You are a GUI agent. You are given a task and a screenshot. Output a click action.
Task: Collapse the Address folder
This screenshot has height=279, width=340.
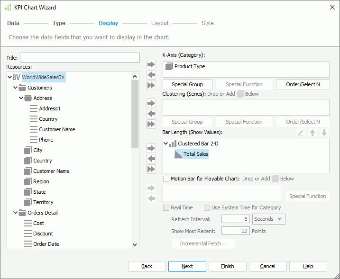click(21, 98)
